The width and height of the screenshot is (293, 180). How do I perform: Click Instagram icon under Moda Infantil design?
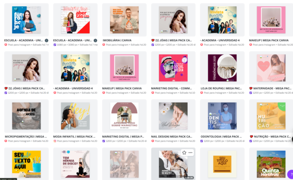click(x=55, y=141)
